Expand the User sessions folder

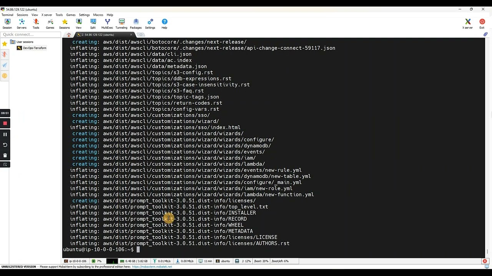coord(22,42)
